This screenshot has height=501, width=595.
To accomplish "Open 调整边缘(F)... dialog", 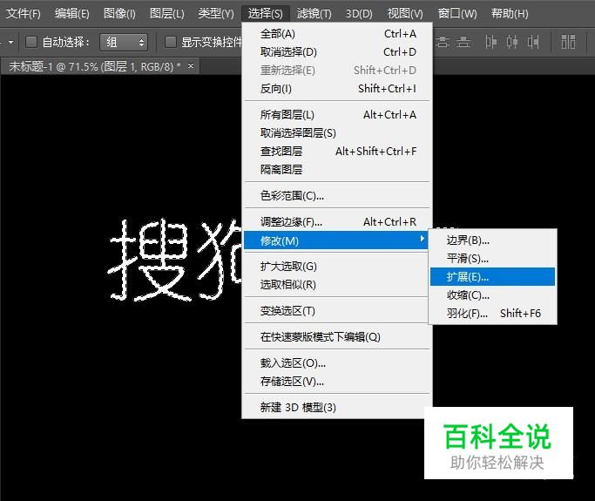I will click(x=337, y=221).
